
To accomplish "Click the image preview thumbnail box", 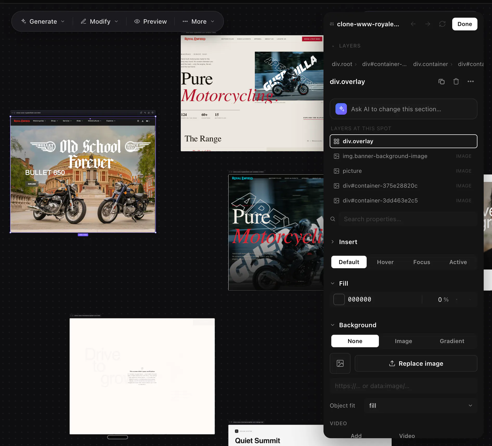I will 340,363.
